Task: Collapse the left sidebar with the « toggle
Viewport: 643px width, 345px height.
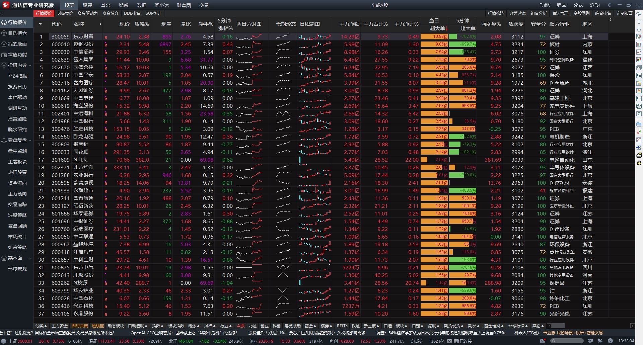Action: [x=2, y=14]
